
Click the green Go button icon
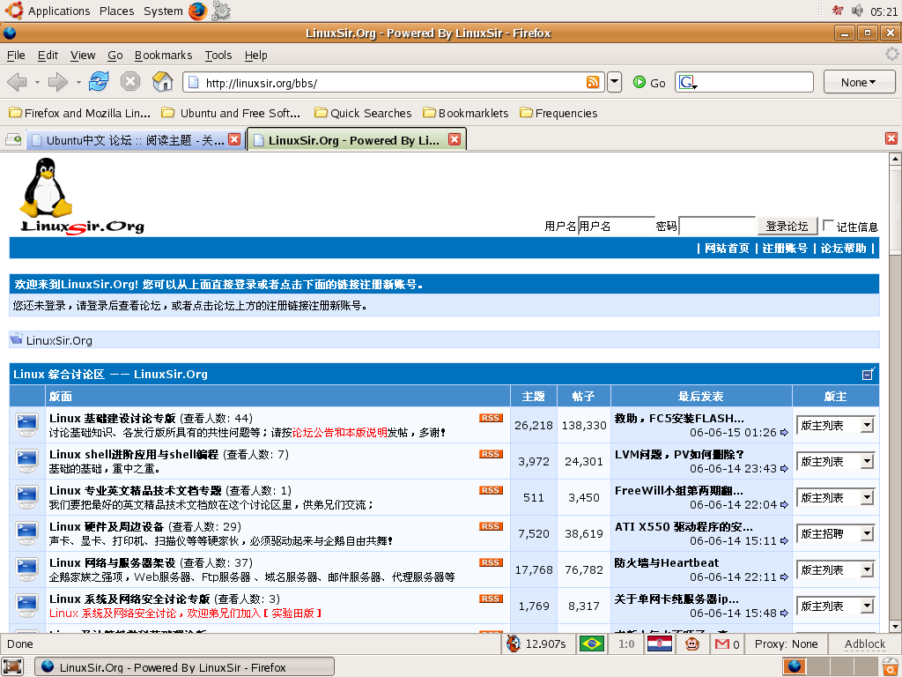click(x=640, y=82)
